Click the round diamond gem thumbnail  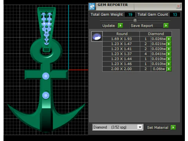click(x=97, y=36)
